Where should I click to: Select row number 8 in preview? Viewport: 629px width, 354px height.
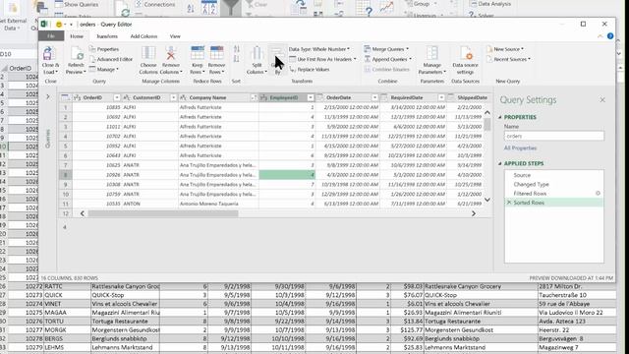(66, 175)
